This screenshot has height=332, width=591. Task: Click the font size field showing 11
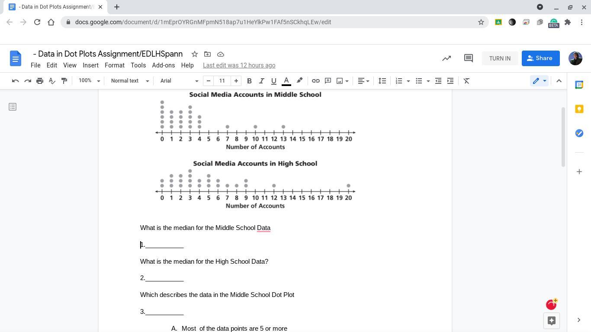coord(222,81)
